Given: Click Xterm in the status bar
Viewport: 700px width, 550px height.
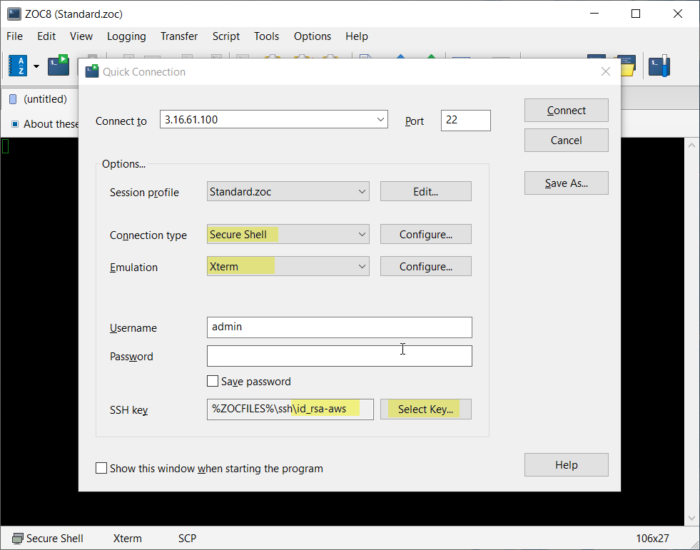Looking at the screenshot, I should click(x=127, y=539).
